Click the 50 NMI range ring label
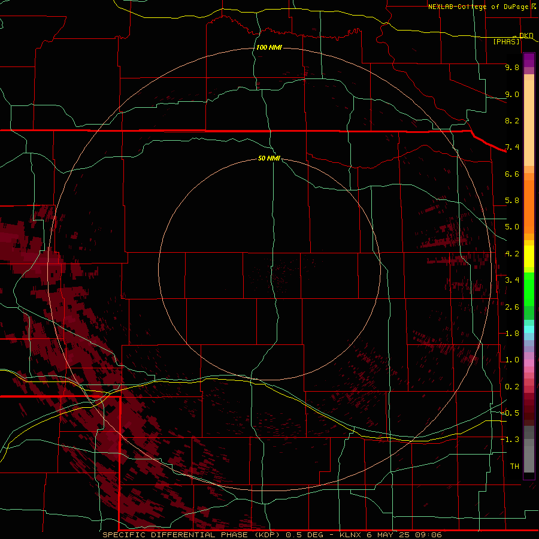This screenshot has height=539, width=539. coord(269,158)
